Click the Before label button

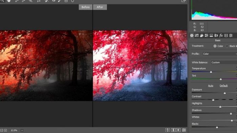pos(86,7)
